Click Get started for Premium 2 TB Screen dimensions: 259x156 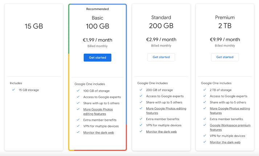click(225, 57)
